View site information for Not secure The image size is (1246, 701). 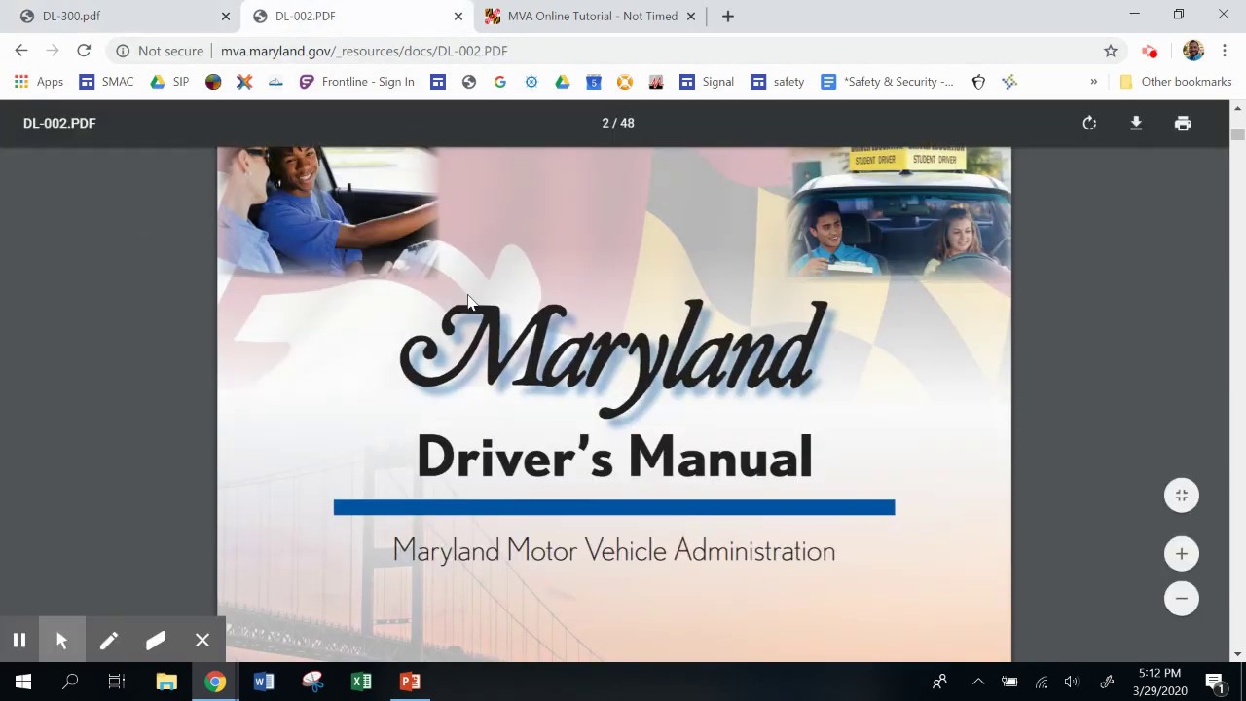click(x=161, y=51)
